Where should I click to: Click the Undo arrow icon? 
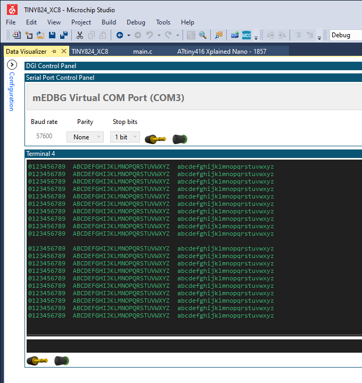point(150,35)
